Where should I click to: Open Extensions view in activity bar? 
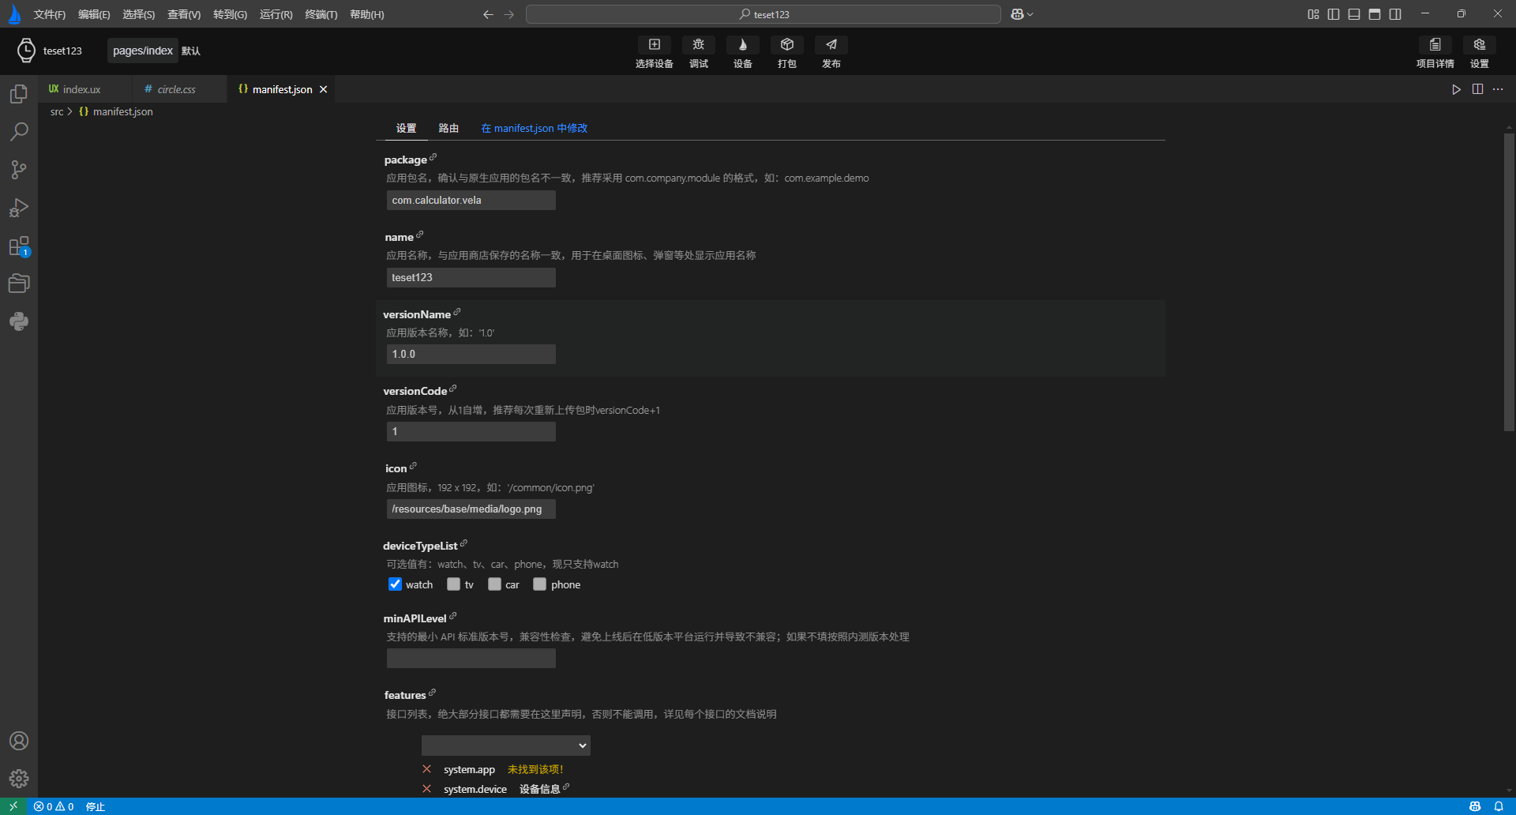pyautogui.click(x=19, y=246)
